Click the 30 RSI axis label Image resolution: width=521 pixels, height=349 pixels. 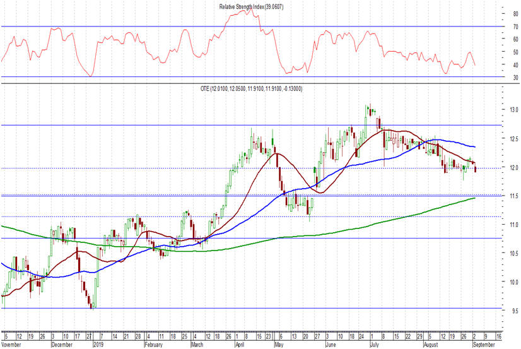(516, 78)
